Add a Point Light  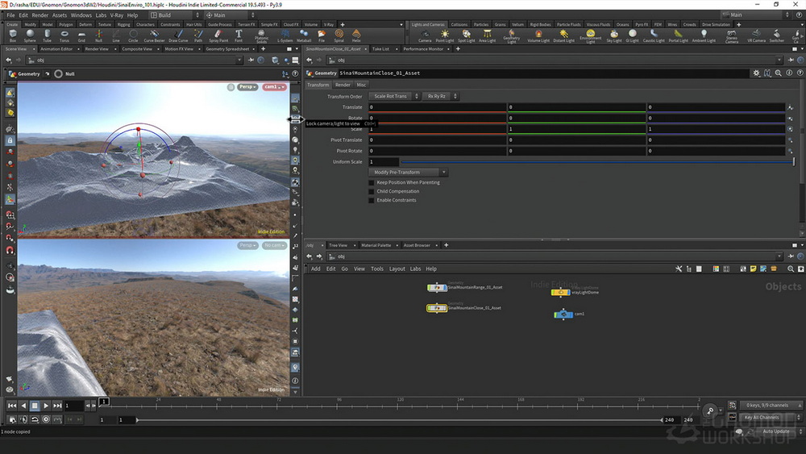click(x=445, y=35)
